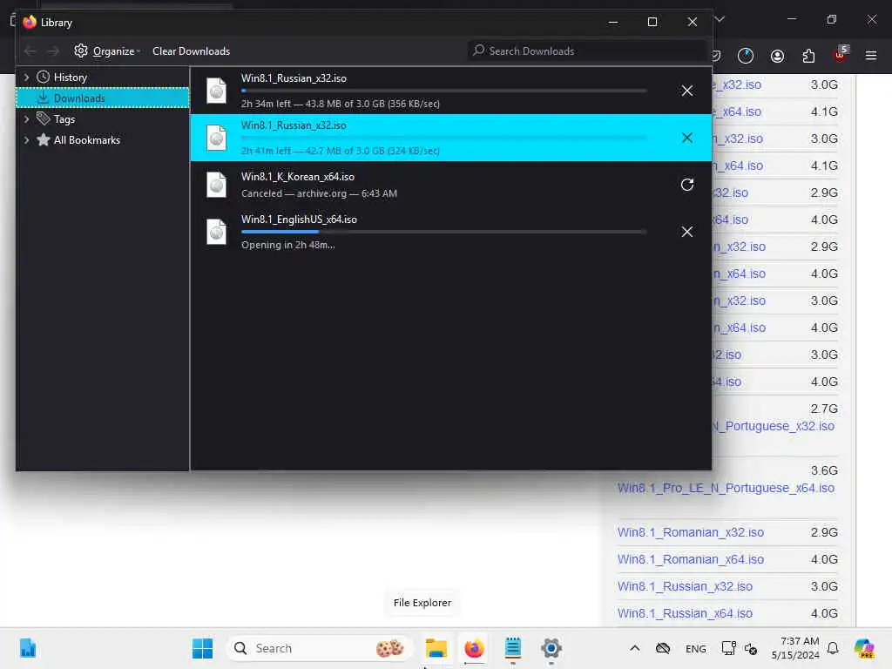Image resolution: width=892 pixels, height=669 pixels.
Task: Select the 'Opening in 2h 48m…' status text
Action: (287, 245)
